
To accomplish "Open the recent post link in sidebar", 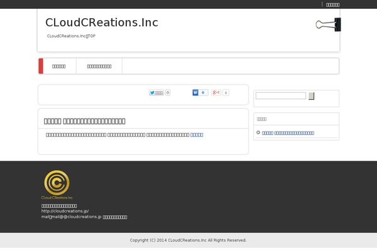I will pyautogui.click(x=288, y=133).
